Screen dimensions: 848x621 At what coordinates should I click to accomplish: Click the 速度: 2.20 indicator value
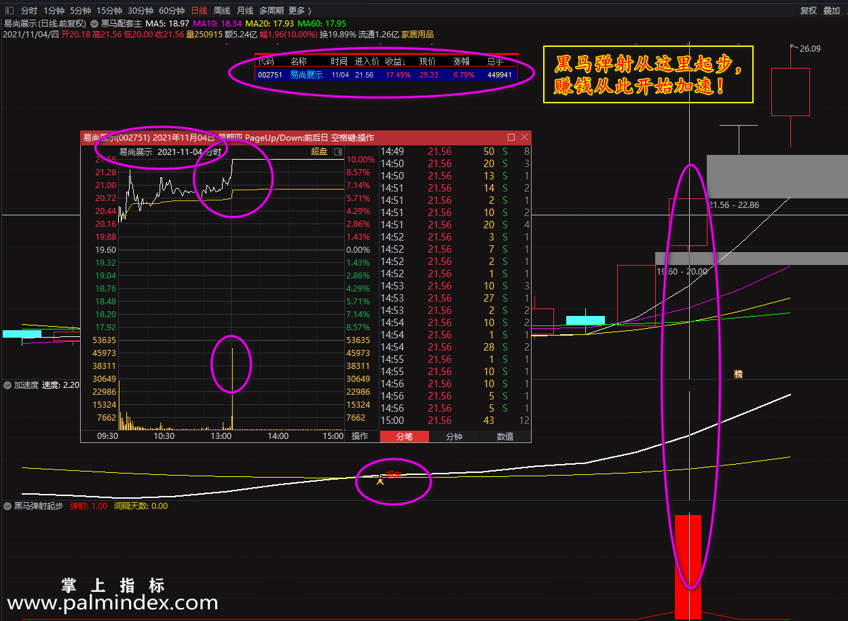pyautogui.click(x=60, y=385)
